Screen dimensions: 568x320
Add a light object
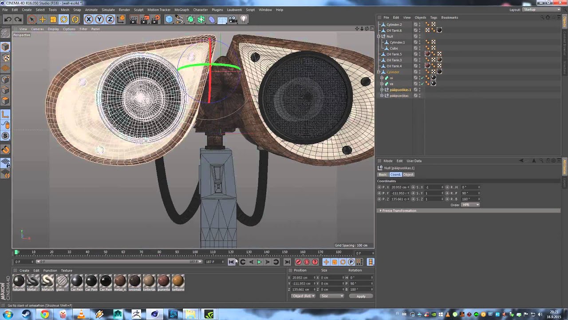point(243,19)
